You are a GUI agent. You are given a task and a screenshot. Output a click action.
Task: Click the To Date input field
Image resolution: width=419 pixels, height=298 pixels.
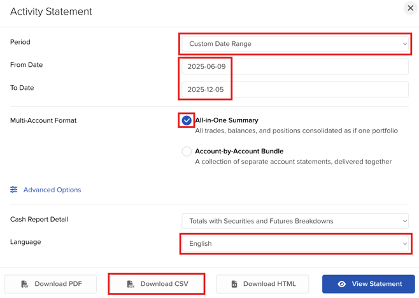pyautogui.click(x=295, y=90)
